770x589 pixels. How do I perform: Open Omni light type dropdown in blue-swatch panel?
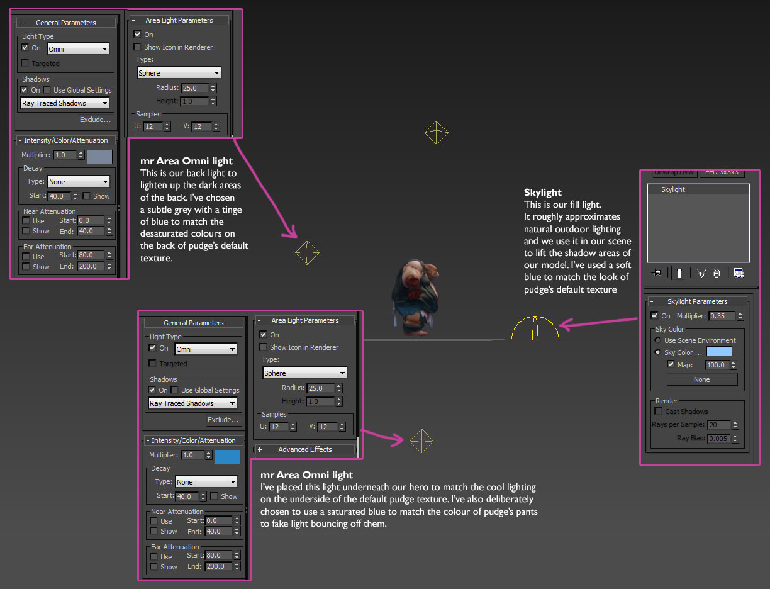coord(206,349)
